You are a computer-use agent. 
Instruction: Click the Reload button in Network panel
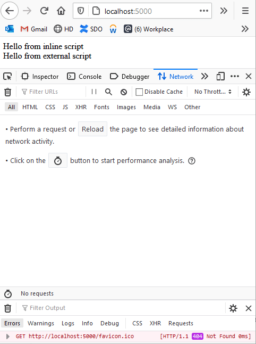(x=92, y=129)
